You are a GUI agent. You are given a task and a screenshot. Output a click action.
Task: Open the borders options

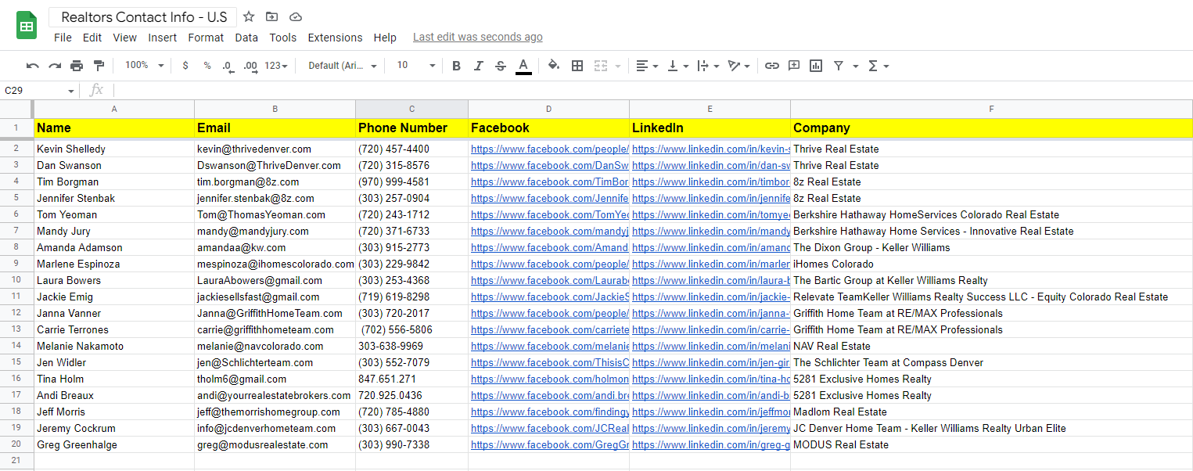coord(577,66)
